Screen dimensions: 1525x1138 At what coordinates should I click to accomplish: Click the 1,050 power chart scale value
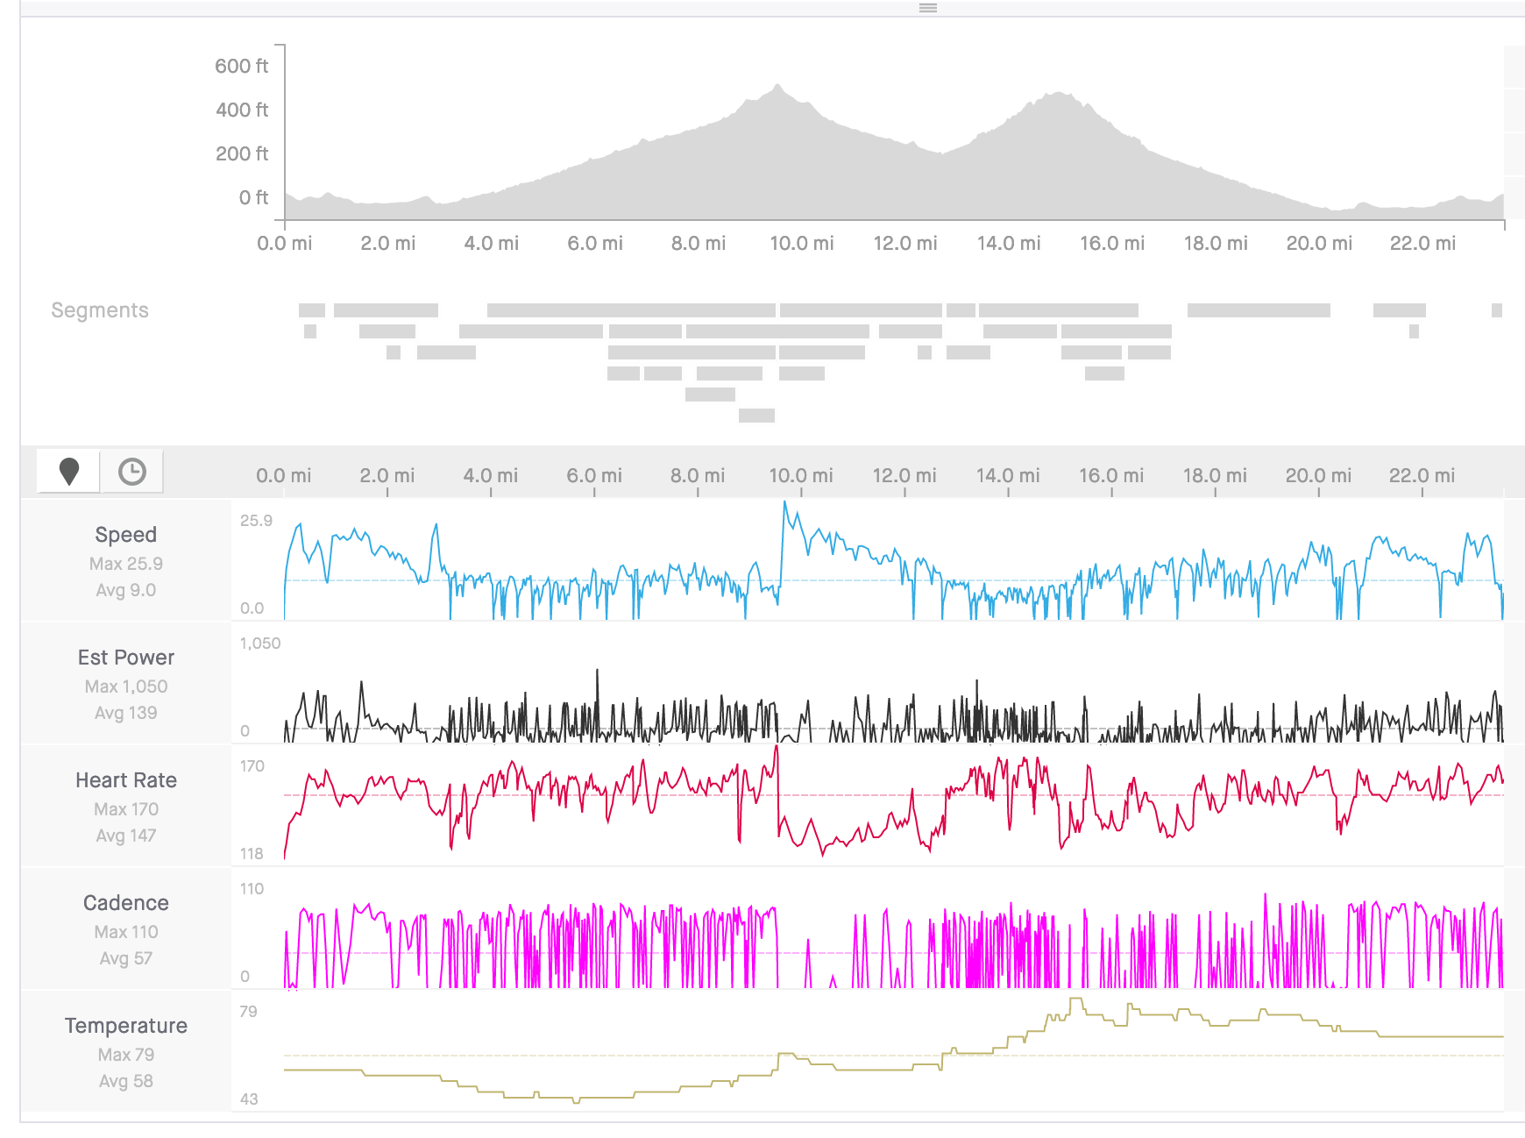coord(260,644)
